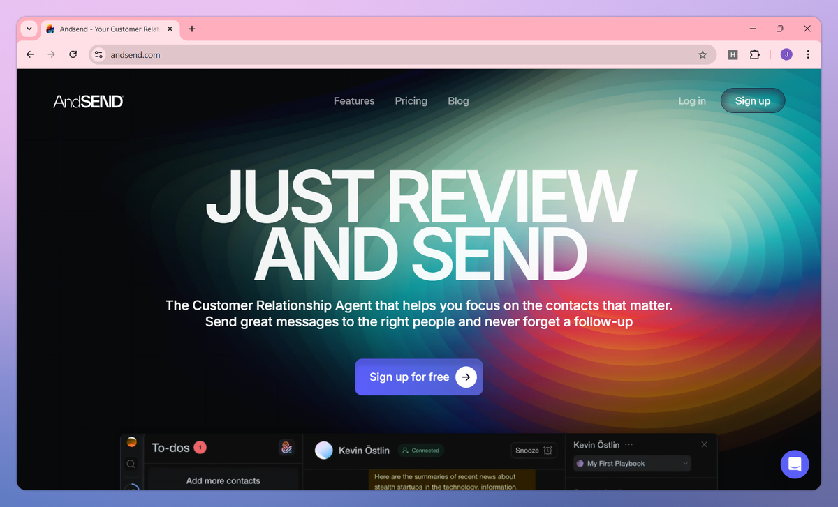Open site information via the address bar icon

(x=98, y=54)
